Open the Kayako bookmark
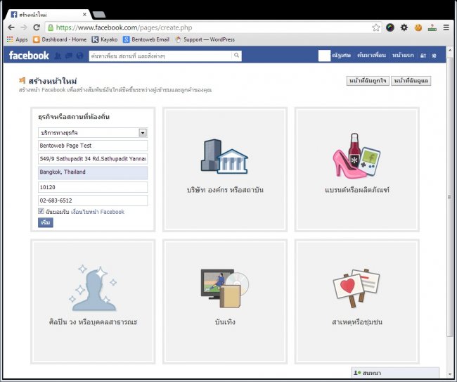457x382 pixels. [x=105, y=39]
